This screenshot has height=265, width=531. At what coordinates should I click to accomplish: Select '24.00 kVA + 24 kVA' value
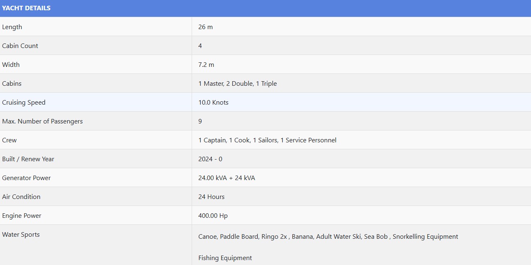tap(227, 178)
